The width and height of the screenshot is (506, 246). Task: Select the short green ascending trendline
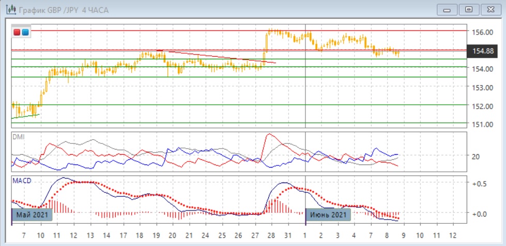(x=25, y=116)
